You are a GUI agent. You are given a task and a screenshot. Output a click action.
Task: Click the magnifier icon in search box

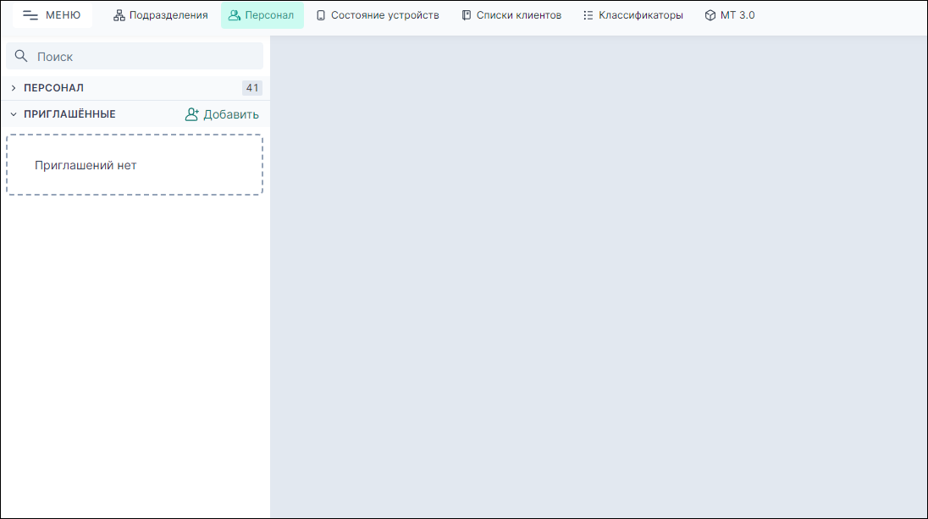(22, 57)
